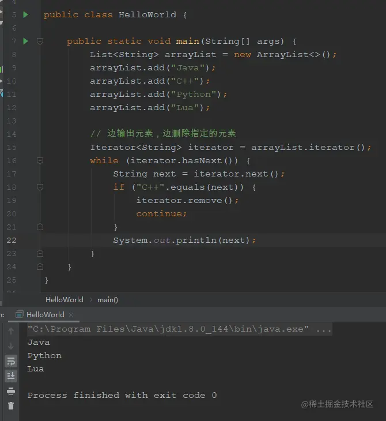Collapse the main method fold marker on line 7
The height and width of the screenshot is (421, 386).
coord(40,41)
